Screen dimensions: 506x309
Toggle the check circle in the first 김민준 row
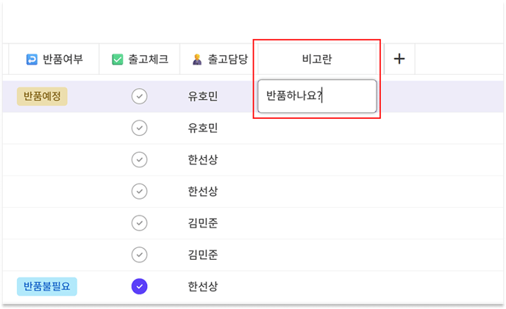click(x=140, y=223)
